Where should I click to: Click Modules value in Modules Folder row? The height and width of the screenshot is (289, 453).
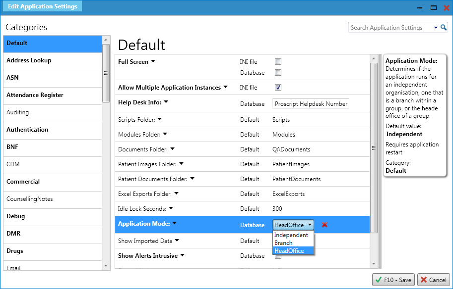click(x=284, y=135)
